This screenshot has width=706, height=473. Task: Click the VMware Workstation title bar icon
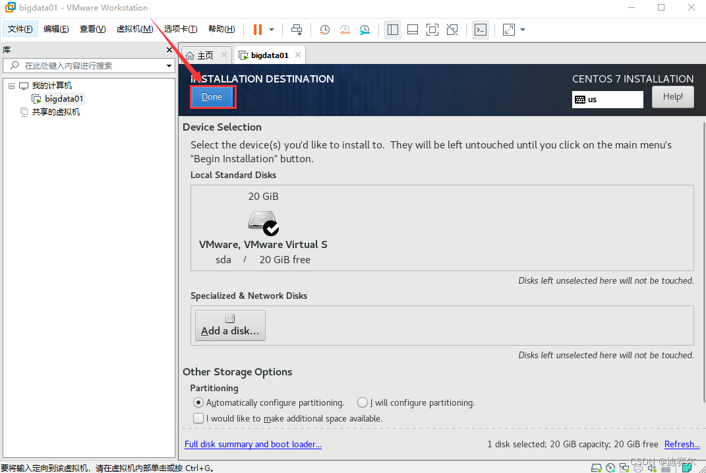10,7
